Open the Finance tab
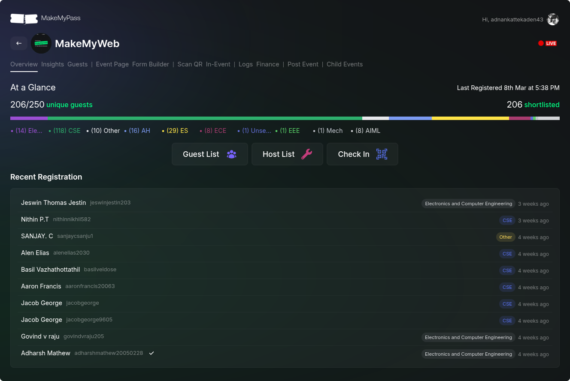This screenshot has height=381, width=570. [x=268, y=64]
